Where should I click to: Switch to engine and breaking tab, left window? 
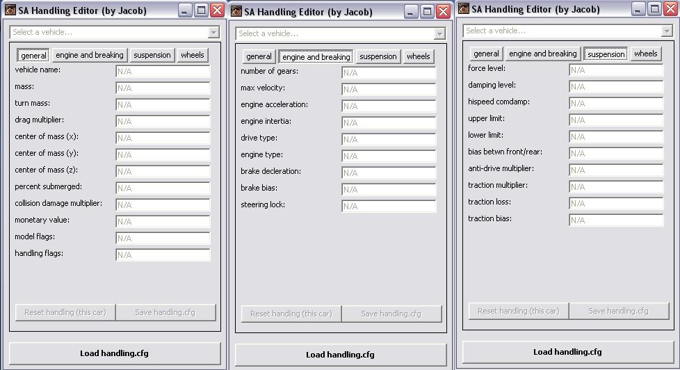(90, 55)
